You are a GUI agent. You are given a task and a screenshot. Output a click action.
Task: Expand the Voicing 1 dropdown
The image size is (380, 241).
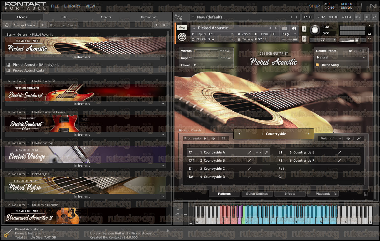[x=331, y=138]
